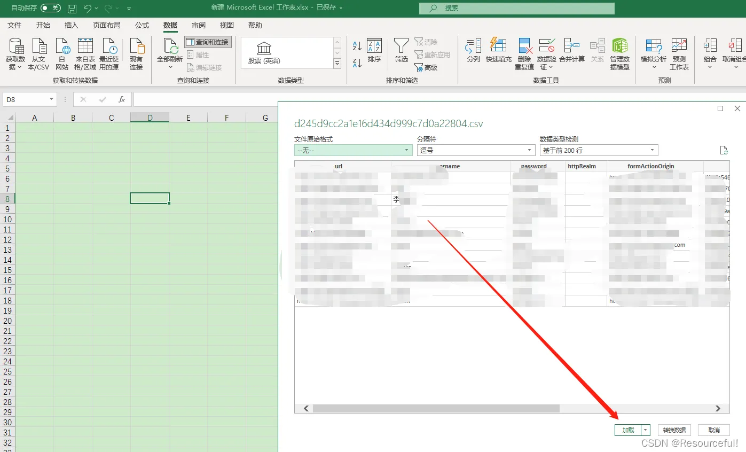Image resolution: width=746 pixels, height=452 pixels.
Task: Expand the data type detection dropdown
Action: pyautogui.click(x=599, y=151)
